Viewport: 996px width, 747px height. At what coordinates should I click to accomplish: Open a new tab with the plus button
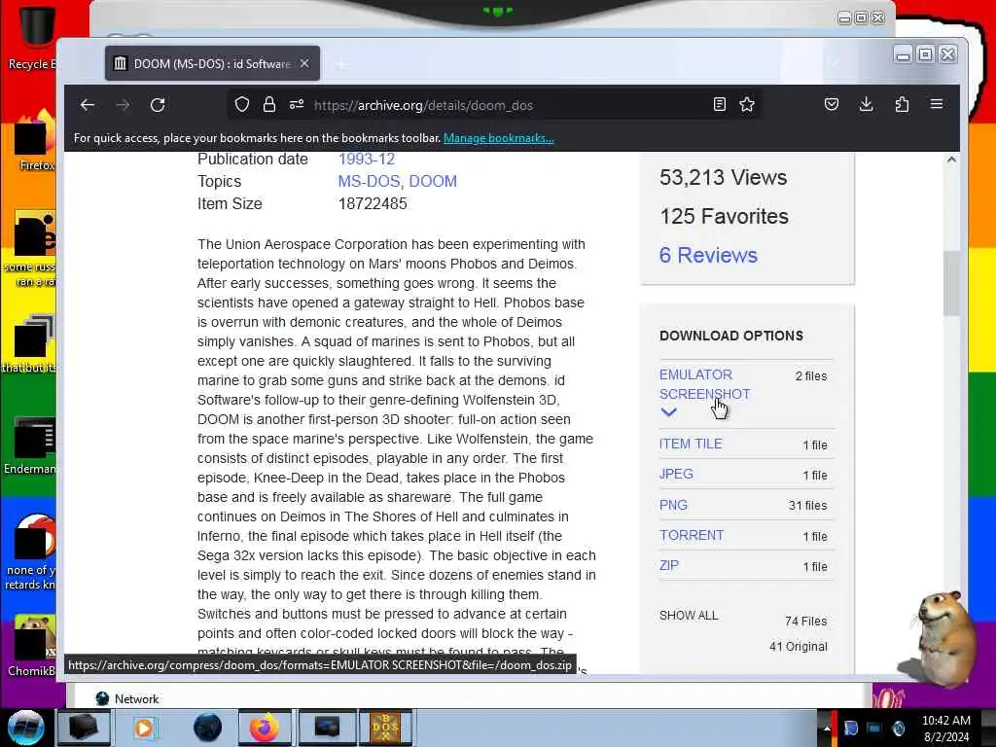341,63
